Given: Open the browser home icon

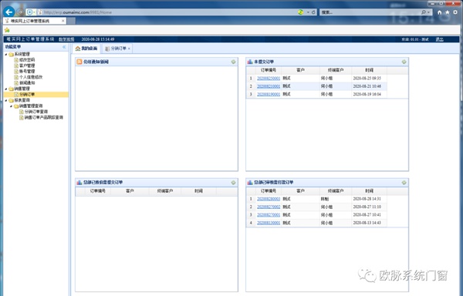Looking at the screenshot, I should point(439,12).
